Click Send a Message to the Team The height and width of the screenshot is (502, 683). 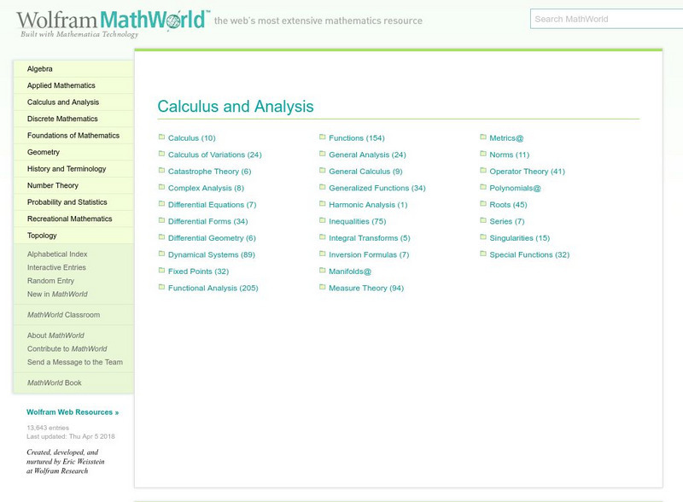(x=75, y=362)
